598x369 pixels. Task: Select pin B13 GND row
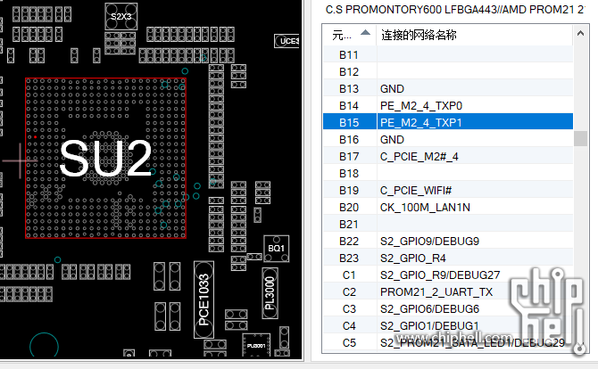[x=448, y=89]
